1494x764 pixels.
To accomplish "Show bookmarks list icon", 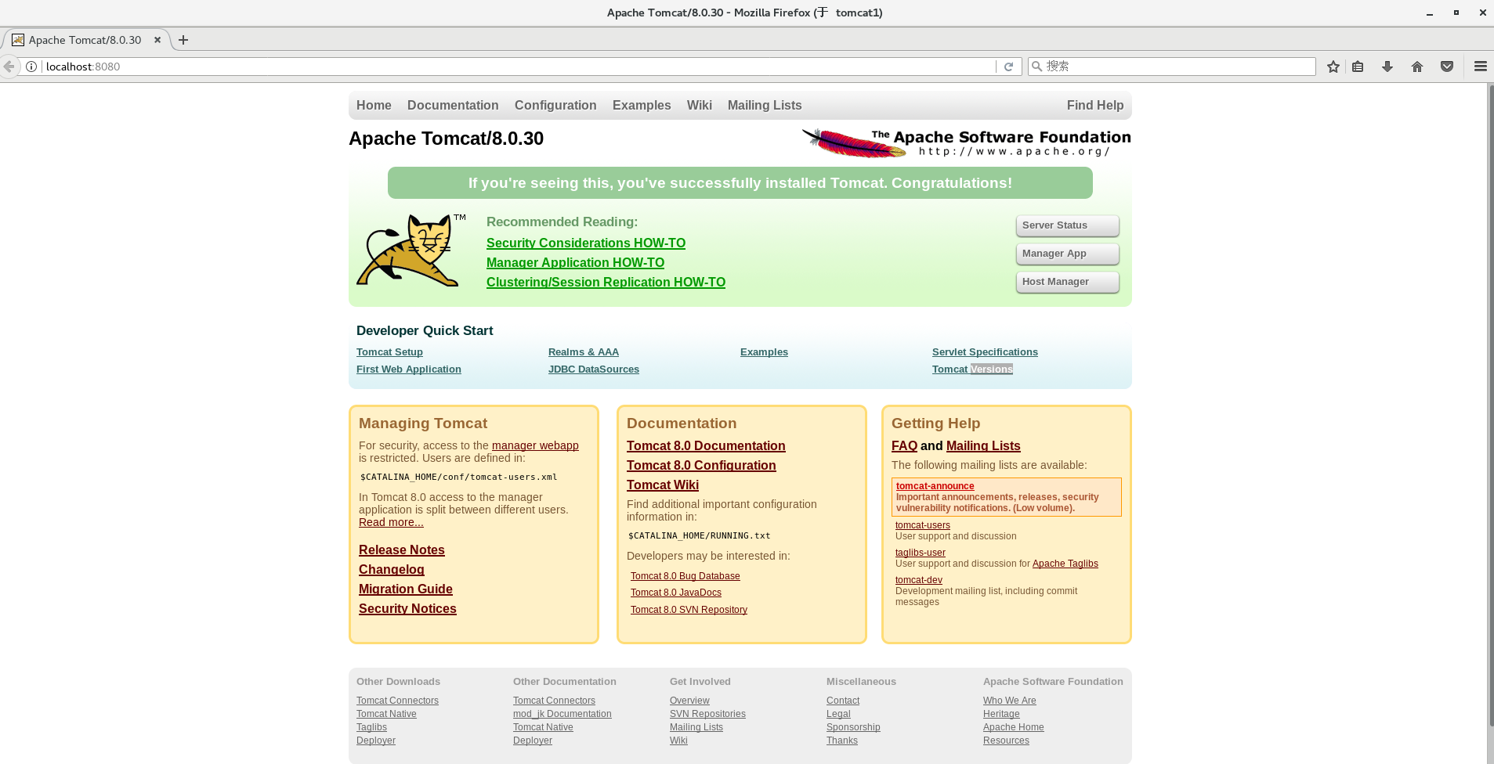I will 1358,67.
